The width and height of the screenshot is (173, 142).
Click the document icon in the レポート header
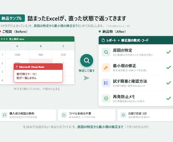point(103,40)
